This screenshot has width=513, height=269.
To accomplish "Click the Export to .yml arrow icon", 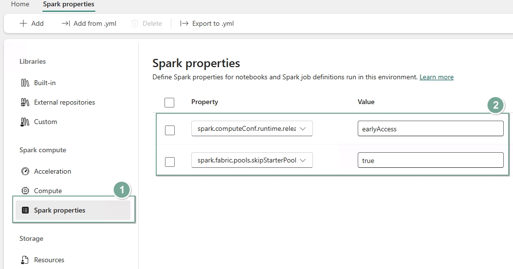I will (x=184, y=23).
